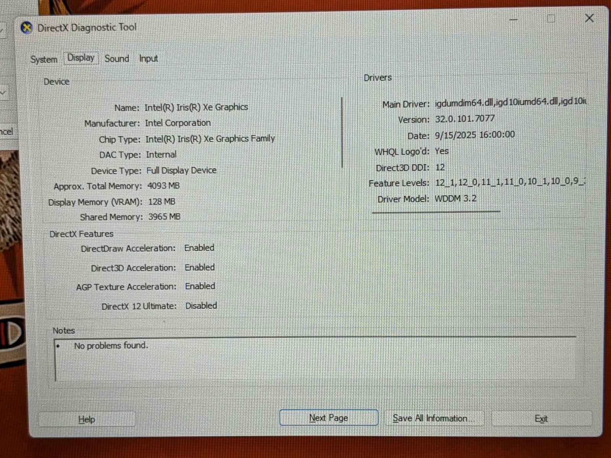Close the DirectX Diagnostic Tool window
The width and height of the screenshot is (611, 458).
[589, 18]
